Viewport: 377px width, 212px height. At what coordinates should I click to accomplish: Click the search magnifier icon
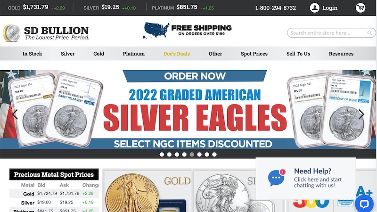(369, 33)
